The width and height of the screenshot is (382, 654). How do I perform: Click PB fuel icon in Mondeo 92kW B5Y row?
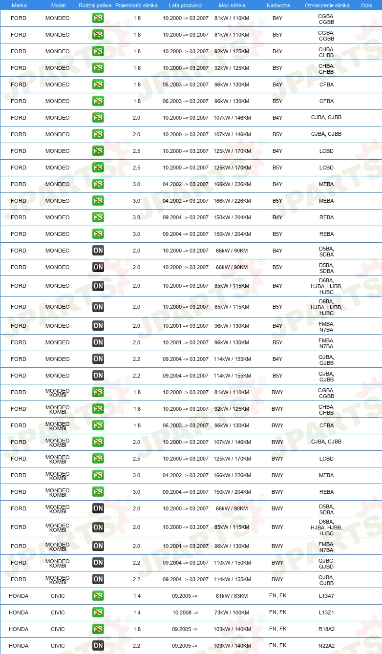98,68
